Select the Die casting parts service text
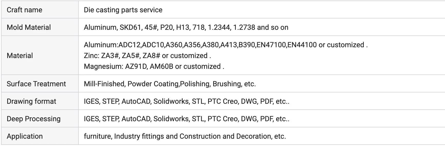Screen dimensions: 445x150 pyautogui.click(x=123, y=10)
